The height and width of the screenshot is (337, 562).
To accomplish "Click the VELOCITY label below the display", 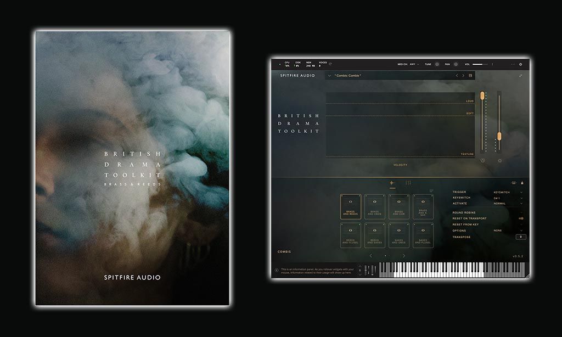I will pos(400,165).
